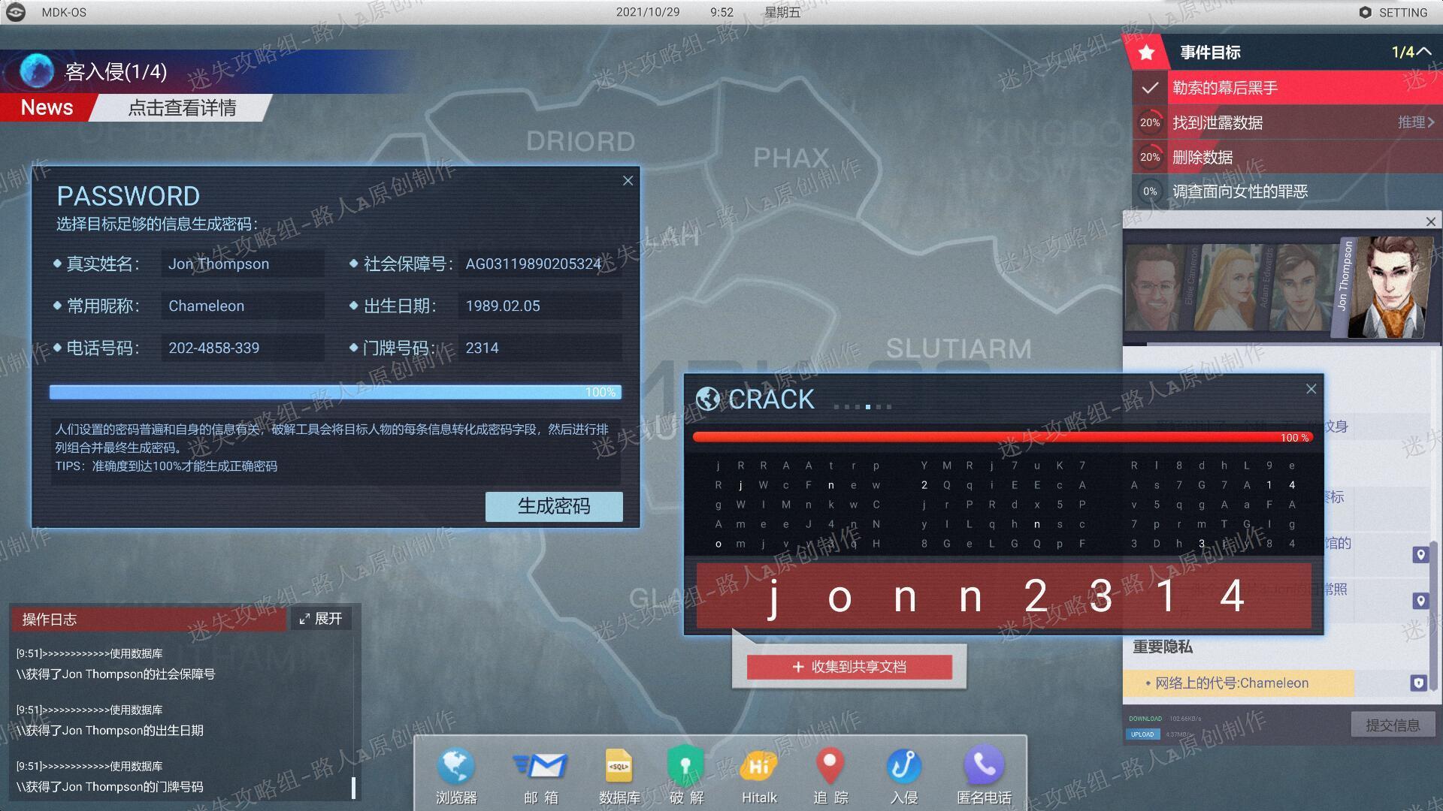Launch the 数据库 database tool

(619, 775)
